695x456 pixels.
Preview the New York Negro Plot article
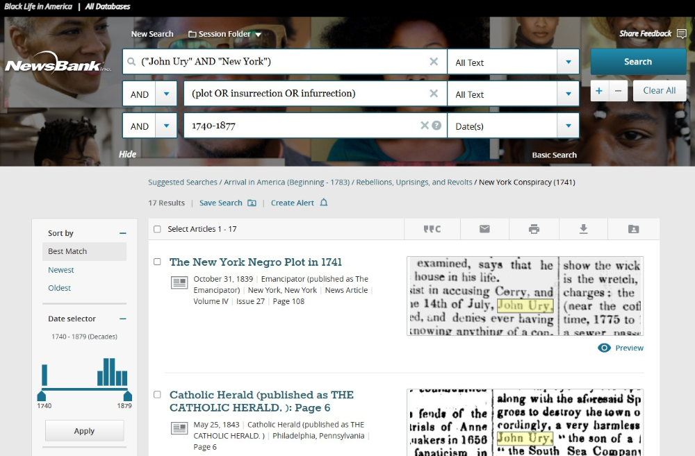[620, 348]
